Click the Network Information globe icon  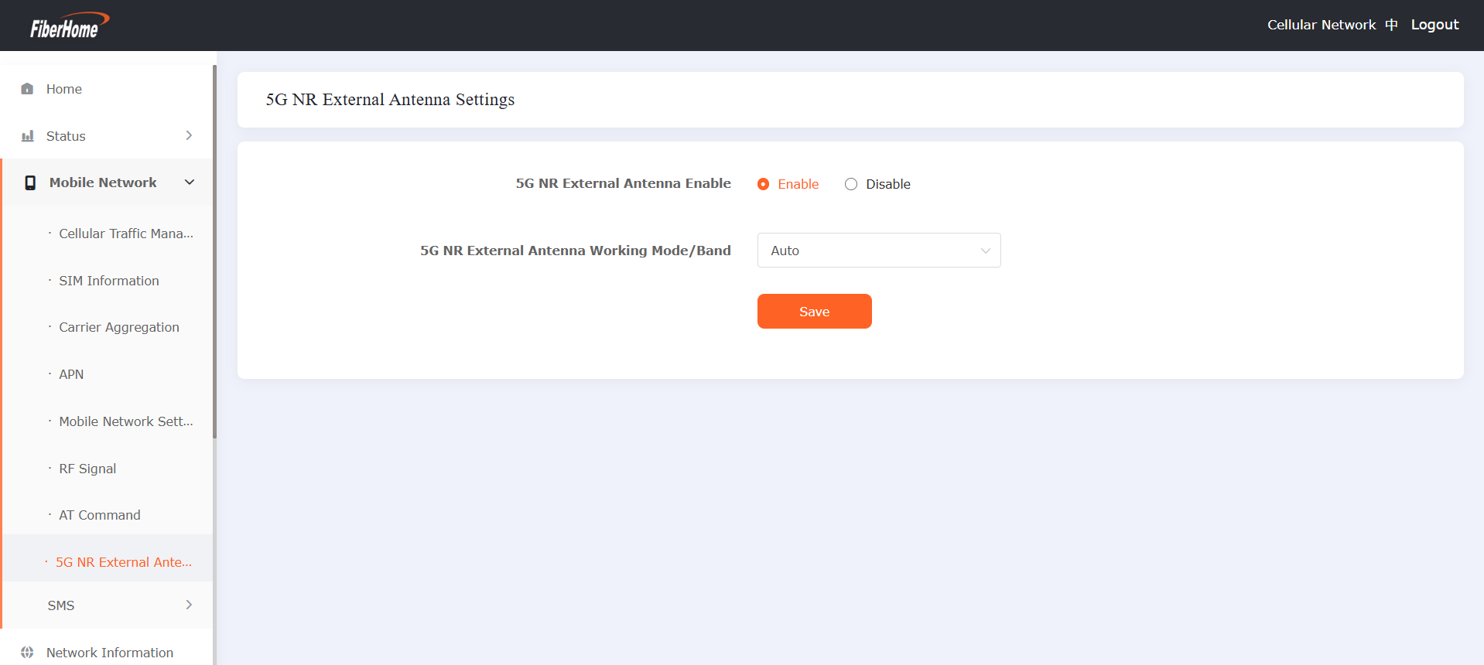click(x=27, y=652)
